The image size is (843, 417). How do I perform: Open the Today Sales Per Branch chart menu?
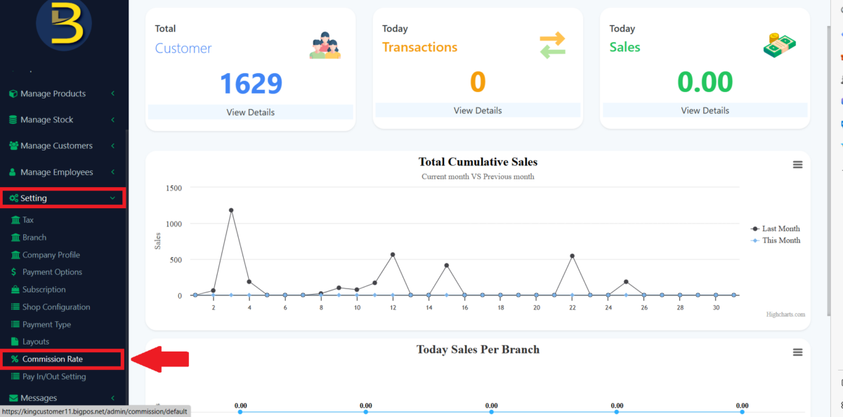(x=797, y=352)
